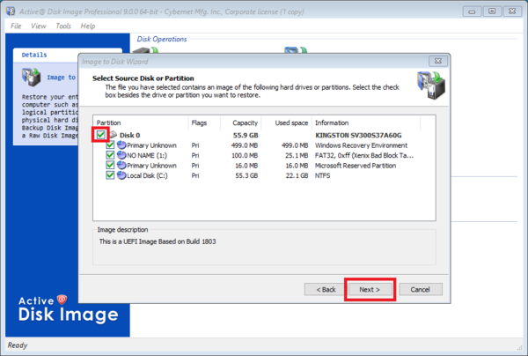The image size is (528, 356).
Task: Click the wizard header disk restore icon
Action: tap(431, 85)
